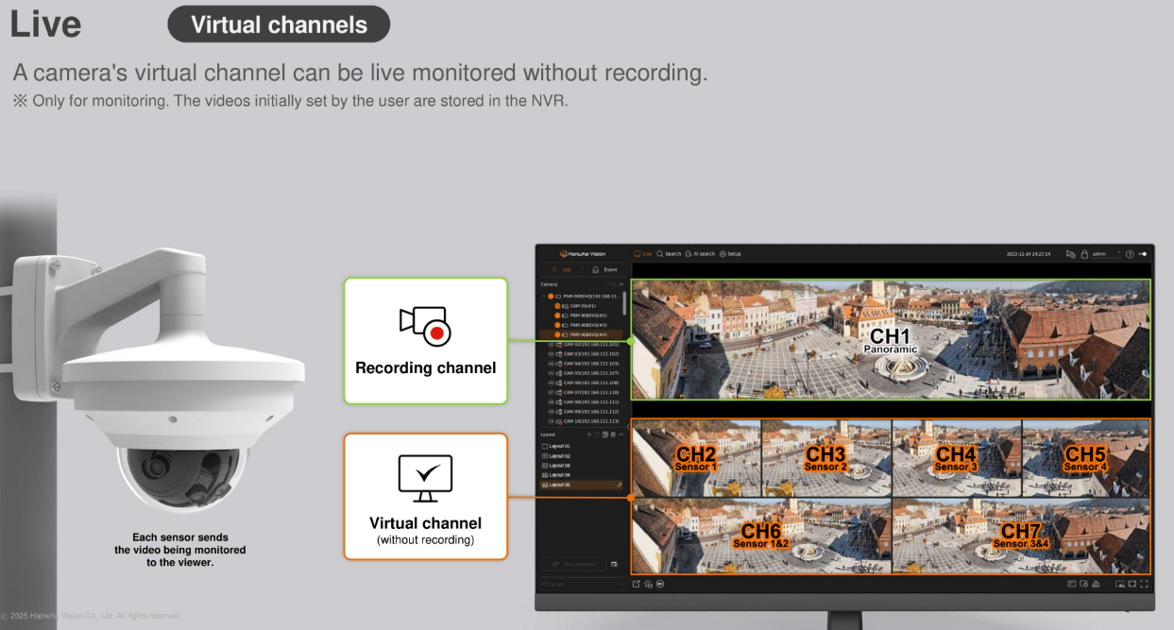The width and height of the screenshot is (1174, 630).
Task: Select the CH7 Sensor 3&4 video tile
Action: [1021, 536]
